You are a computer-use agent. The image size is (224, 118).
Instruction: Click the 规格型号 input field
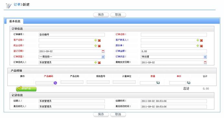[98, 82]
